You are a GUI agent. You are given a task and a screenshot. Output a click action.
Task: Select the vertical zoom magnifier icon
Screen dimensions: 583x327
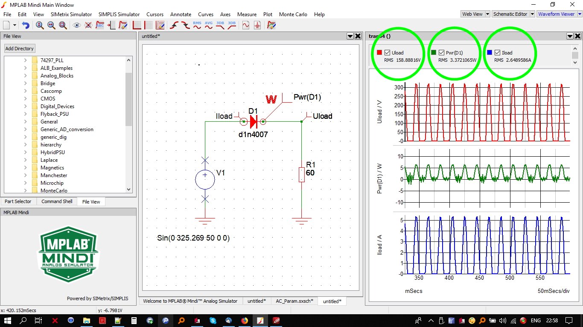pyautogui.click(x=40, y=26)
